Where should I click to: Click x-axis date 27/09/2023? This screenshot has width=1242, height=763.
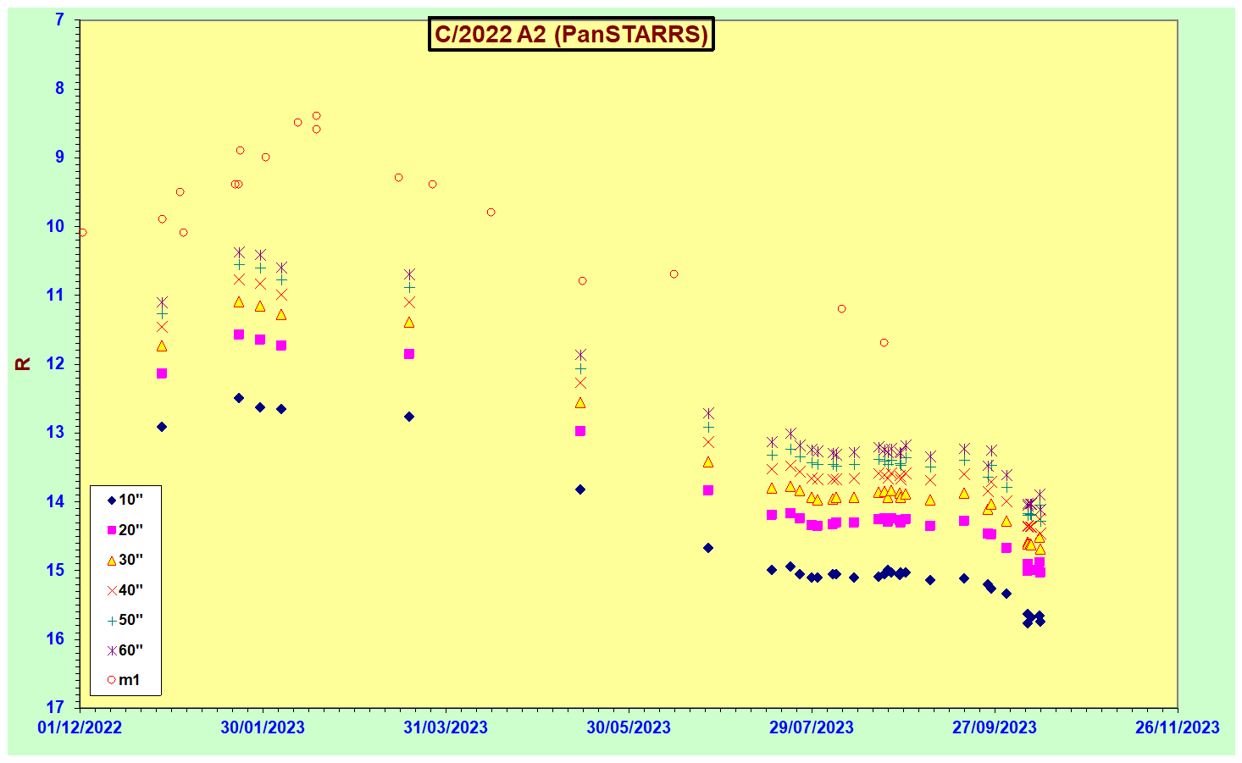point(995,727)
